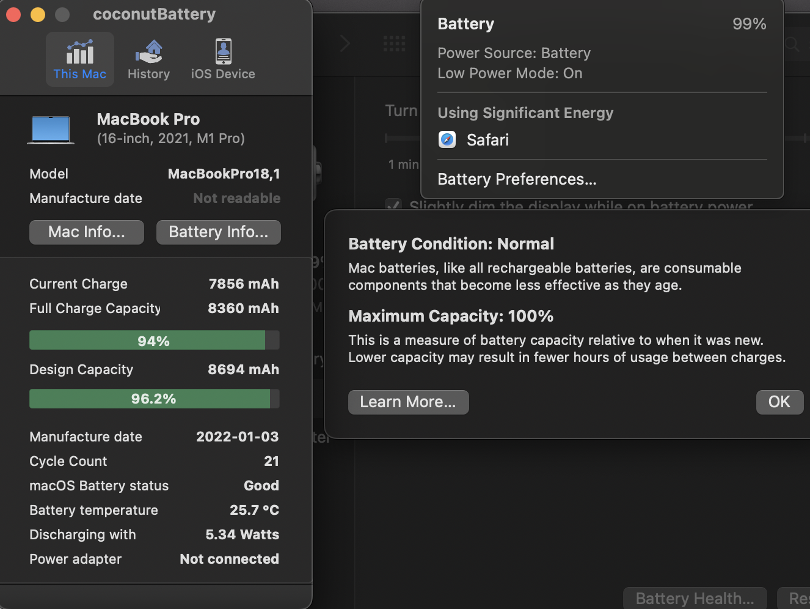Click the Power Source: Battery text
This screenshot has height=609, width=810.
coord(514,53)
